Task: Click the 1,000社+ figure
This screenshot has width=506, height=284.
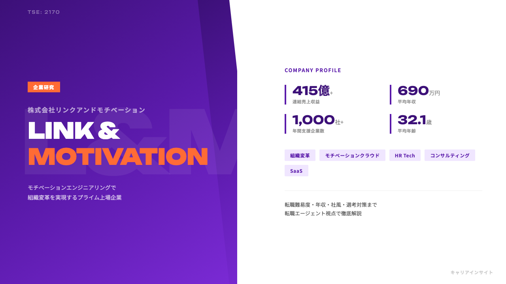Action: 318,120
